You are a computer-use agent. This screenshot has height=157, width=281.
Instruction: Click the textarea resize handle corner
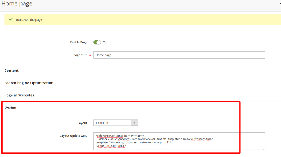click(x=264, y=148)
